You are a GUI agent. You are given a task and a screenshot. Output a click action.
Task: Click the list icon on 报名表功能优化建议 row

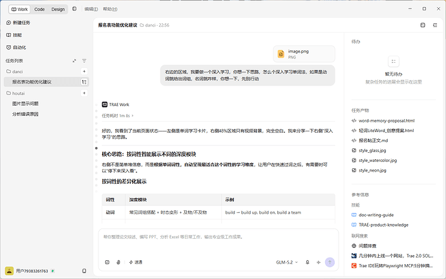(84, 82)
